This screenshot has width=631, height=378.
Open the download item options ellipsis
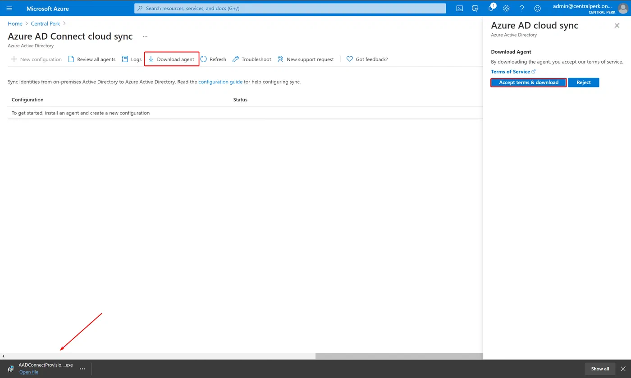[82, 369]
